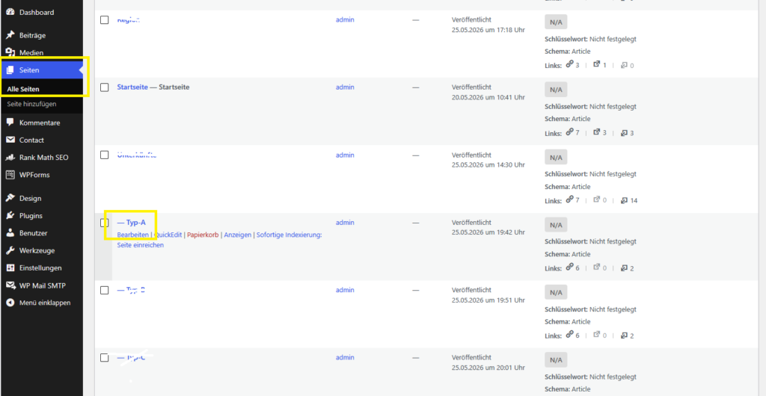The image size is (766, 396).
Task: Click Schema: Article in Startseite row
Action: click(x=567, y=119)
